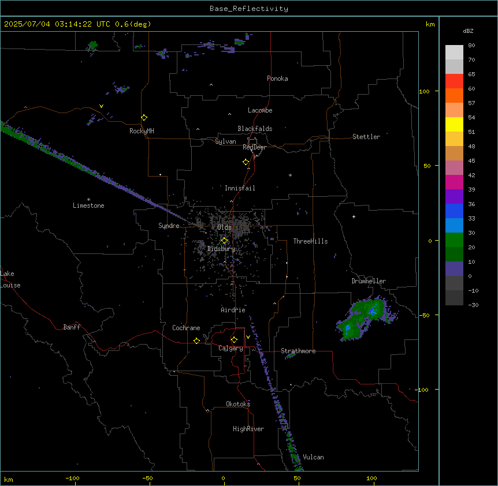Click the 80 value in dBZ legend
Screen dimensions: 498x486
(471, 45)
